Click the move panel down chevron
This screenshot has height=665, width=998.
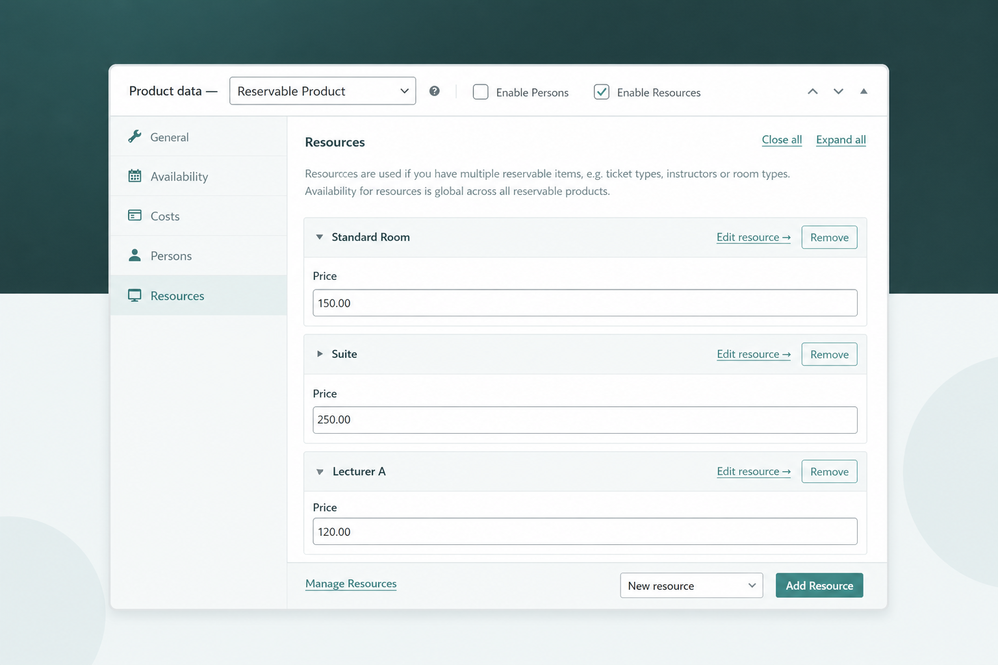point(838,91)
